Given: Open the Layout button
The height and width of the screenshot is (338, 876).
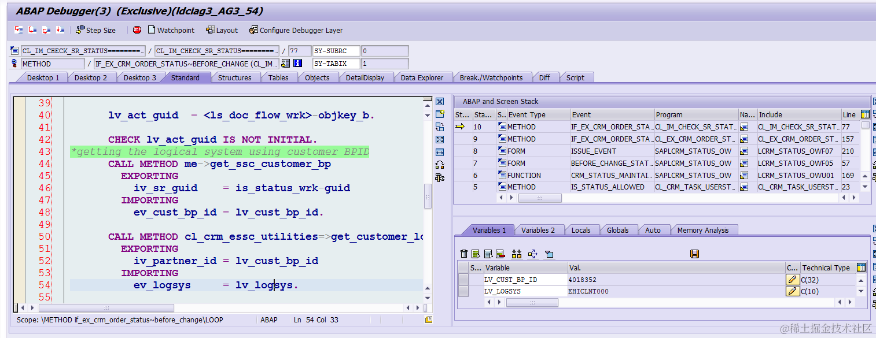Looking at the screenshot, I should coord(222,30).
